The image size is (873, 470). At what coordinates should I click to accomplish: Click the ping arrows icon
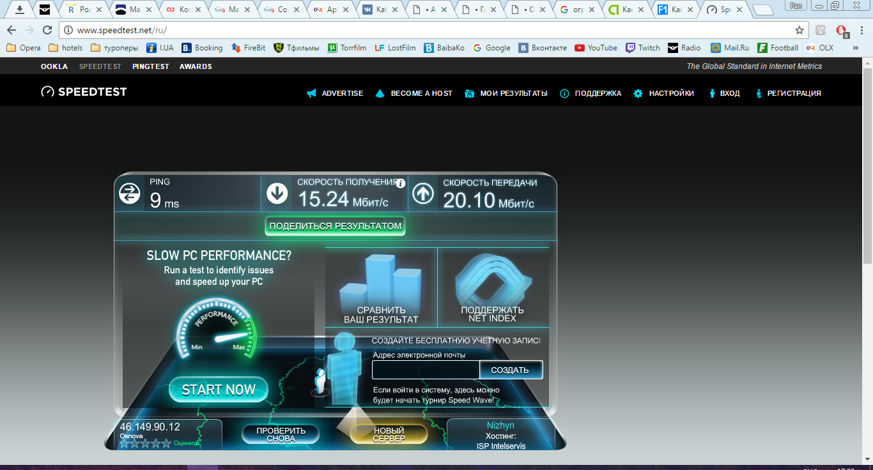pos(130,193)
